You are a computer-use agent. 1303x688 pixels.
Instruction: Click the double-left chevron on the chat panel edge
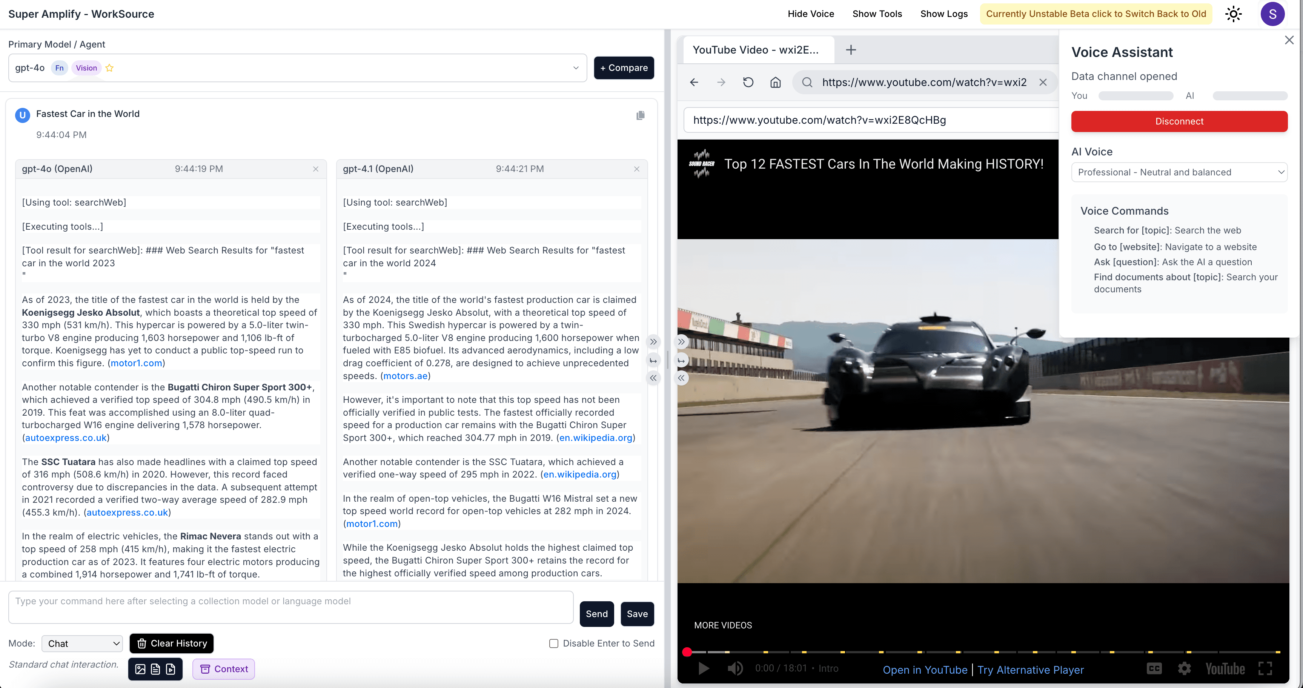[653, 378]
